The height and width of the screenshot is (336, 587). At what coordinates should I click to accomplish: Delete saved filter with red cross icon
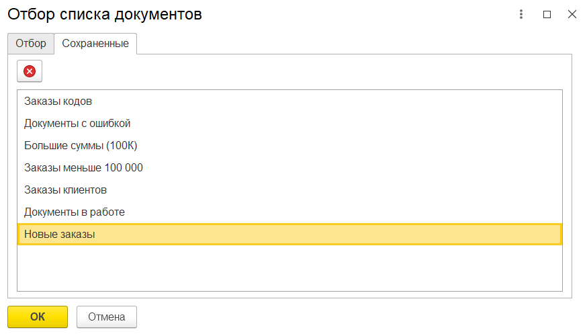click(x=30, y=71)
